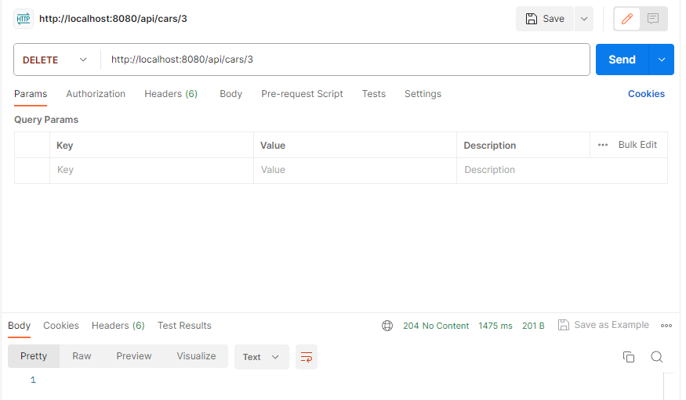The image size is (686, 400).
Task: Click the request title localhost:8080/api/cars/3
Action: [113, 19]
